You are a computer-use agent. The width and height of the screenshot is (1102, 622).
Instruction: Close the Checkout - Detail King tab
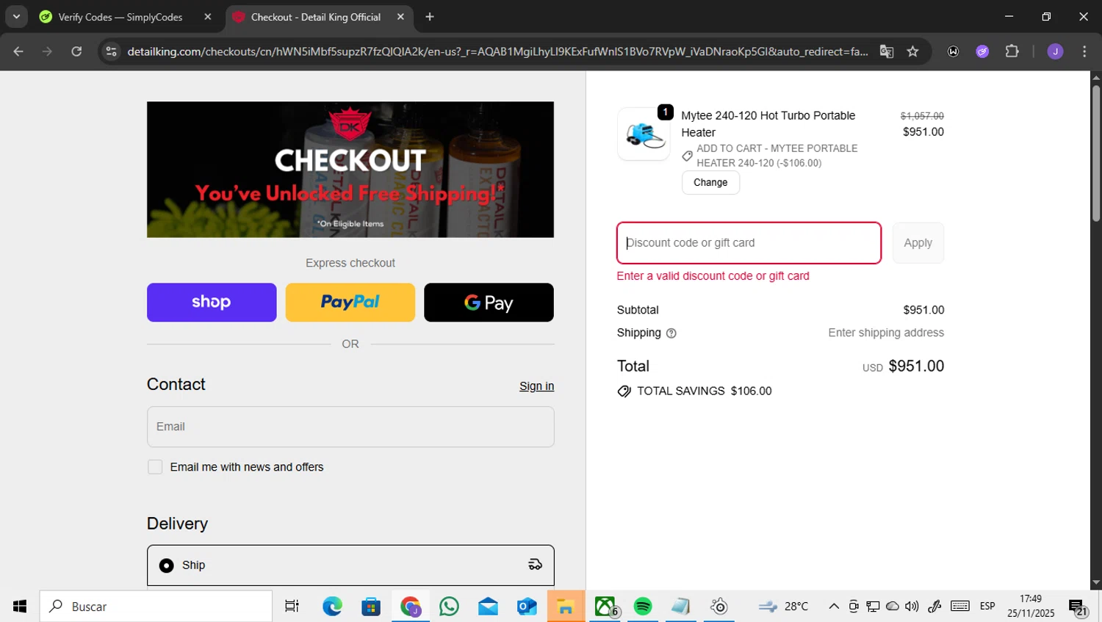click(400, 17)
